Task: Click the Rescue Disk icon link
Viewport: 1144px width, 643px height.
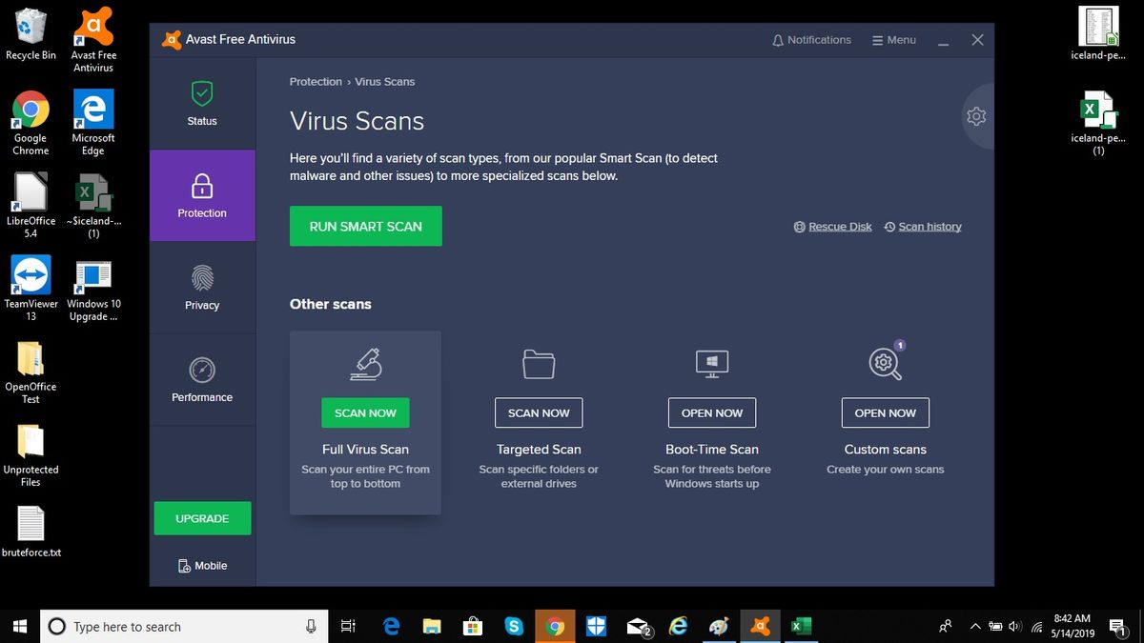Action: click(x=799, y=226)
